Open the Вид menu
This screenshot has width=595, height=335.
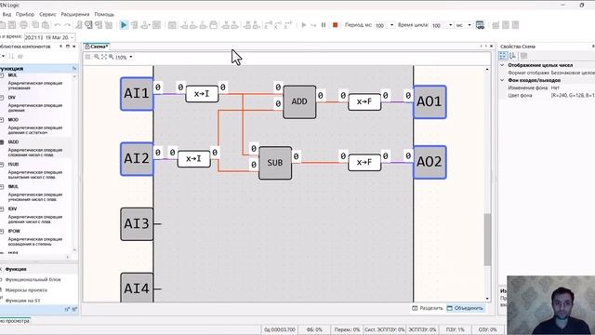tap(7, 15)
